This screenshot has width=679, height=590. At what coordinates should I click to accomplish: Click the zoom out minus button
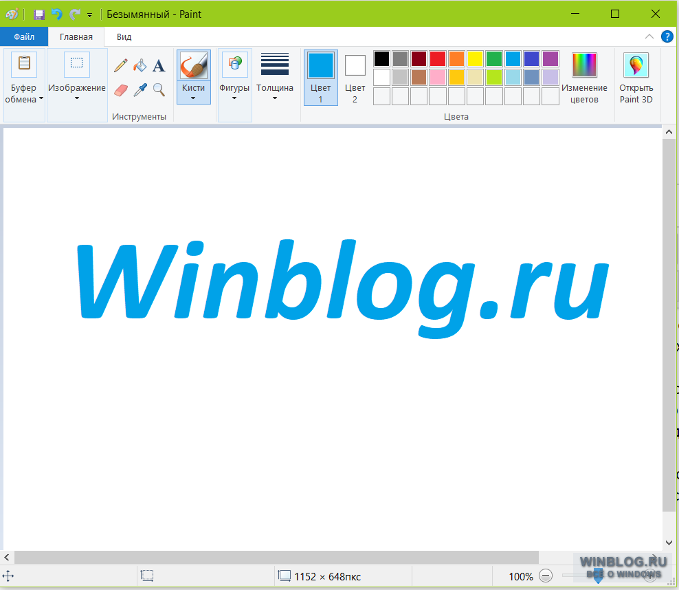click(x=546, y=576)
